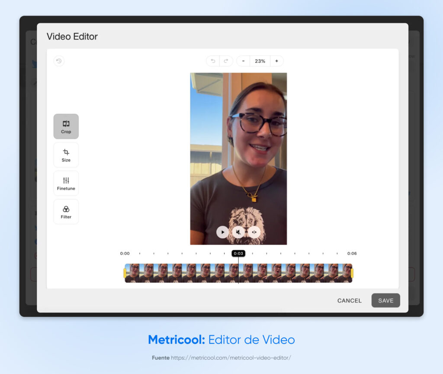The width and height of the screenshot is (443, 374).
Task: Open the Filter tool
Action: pos(66,211)
